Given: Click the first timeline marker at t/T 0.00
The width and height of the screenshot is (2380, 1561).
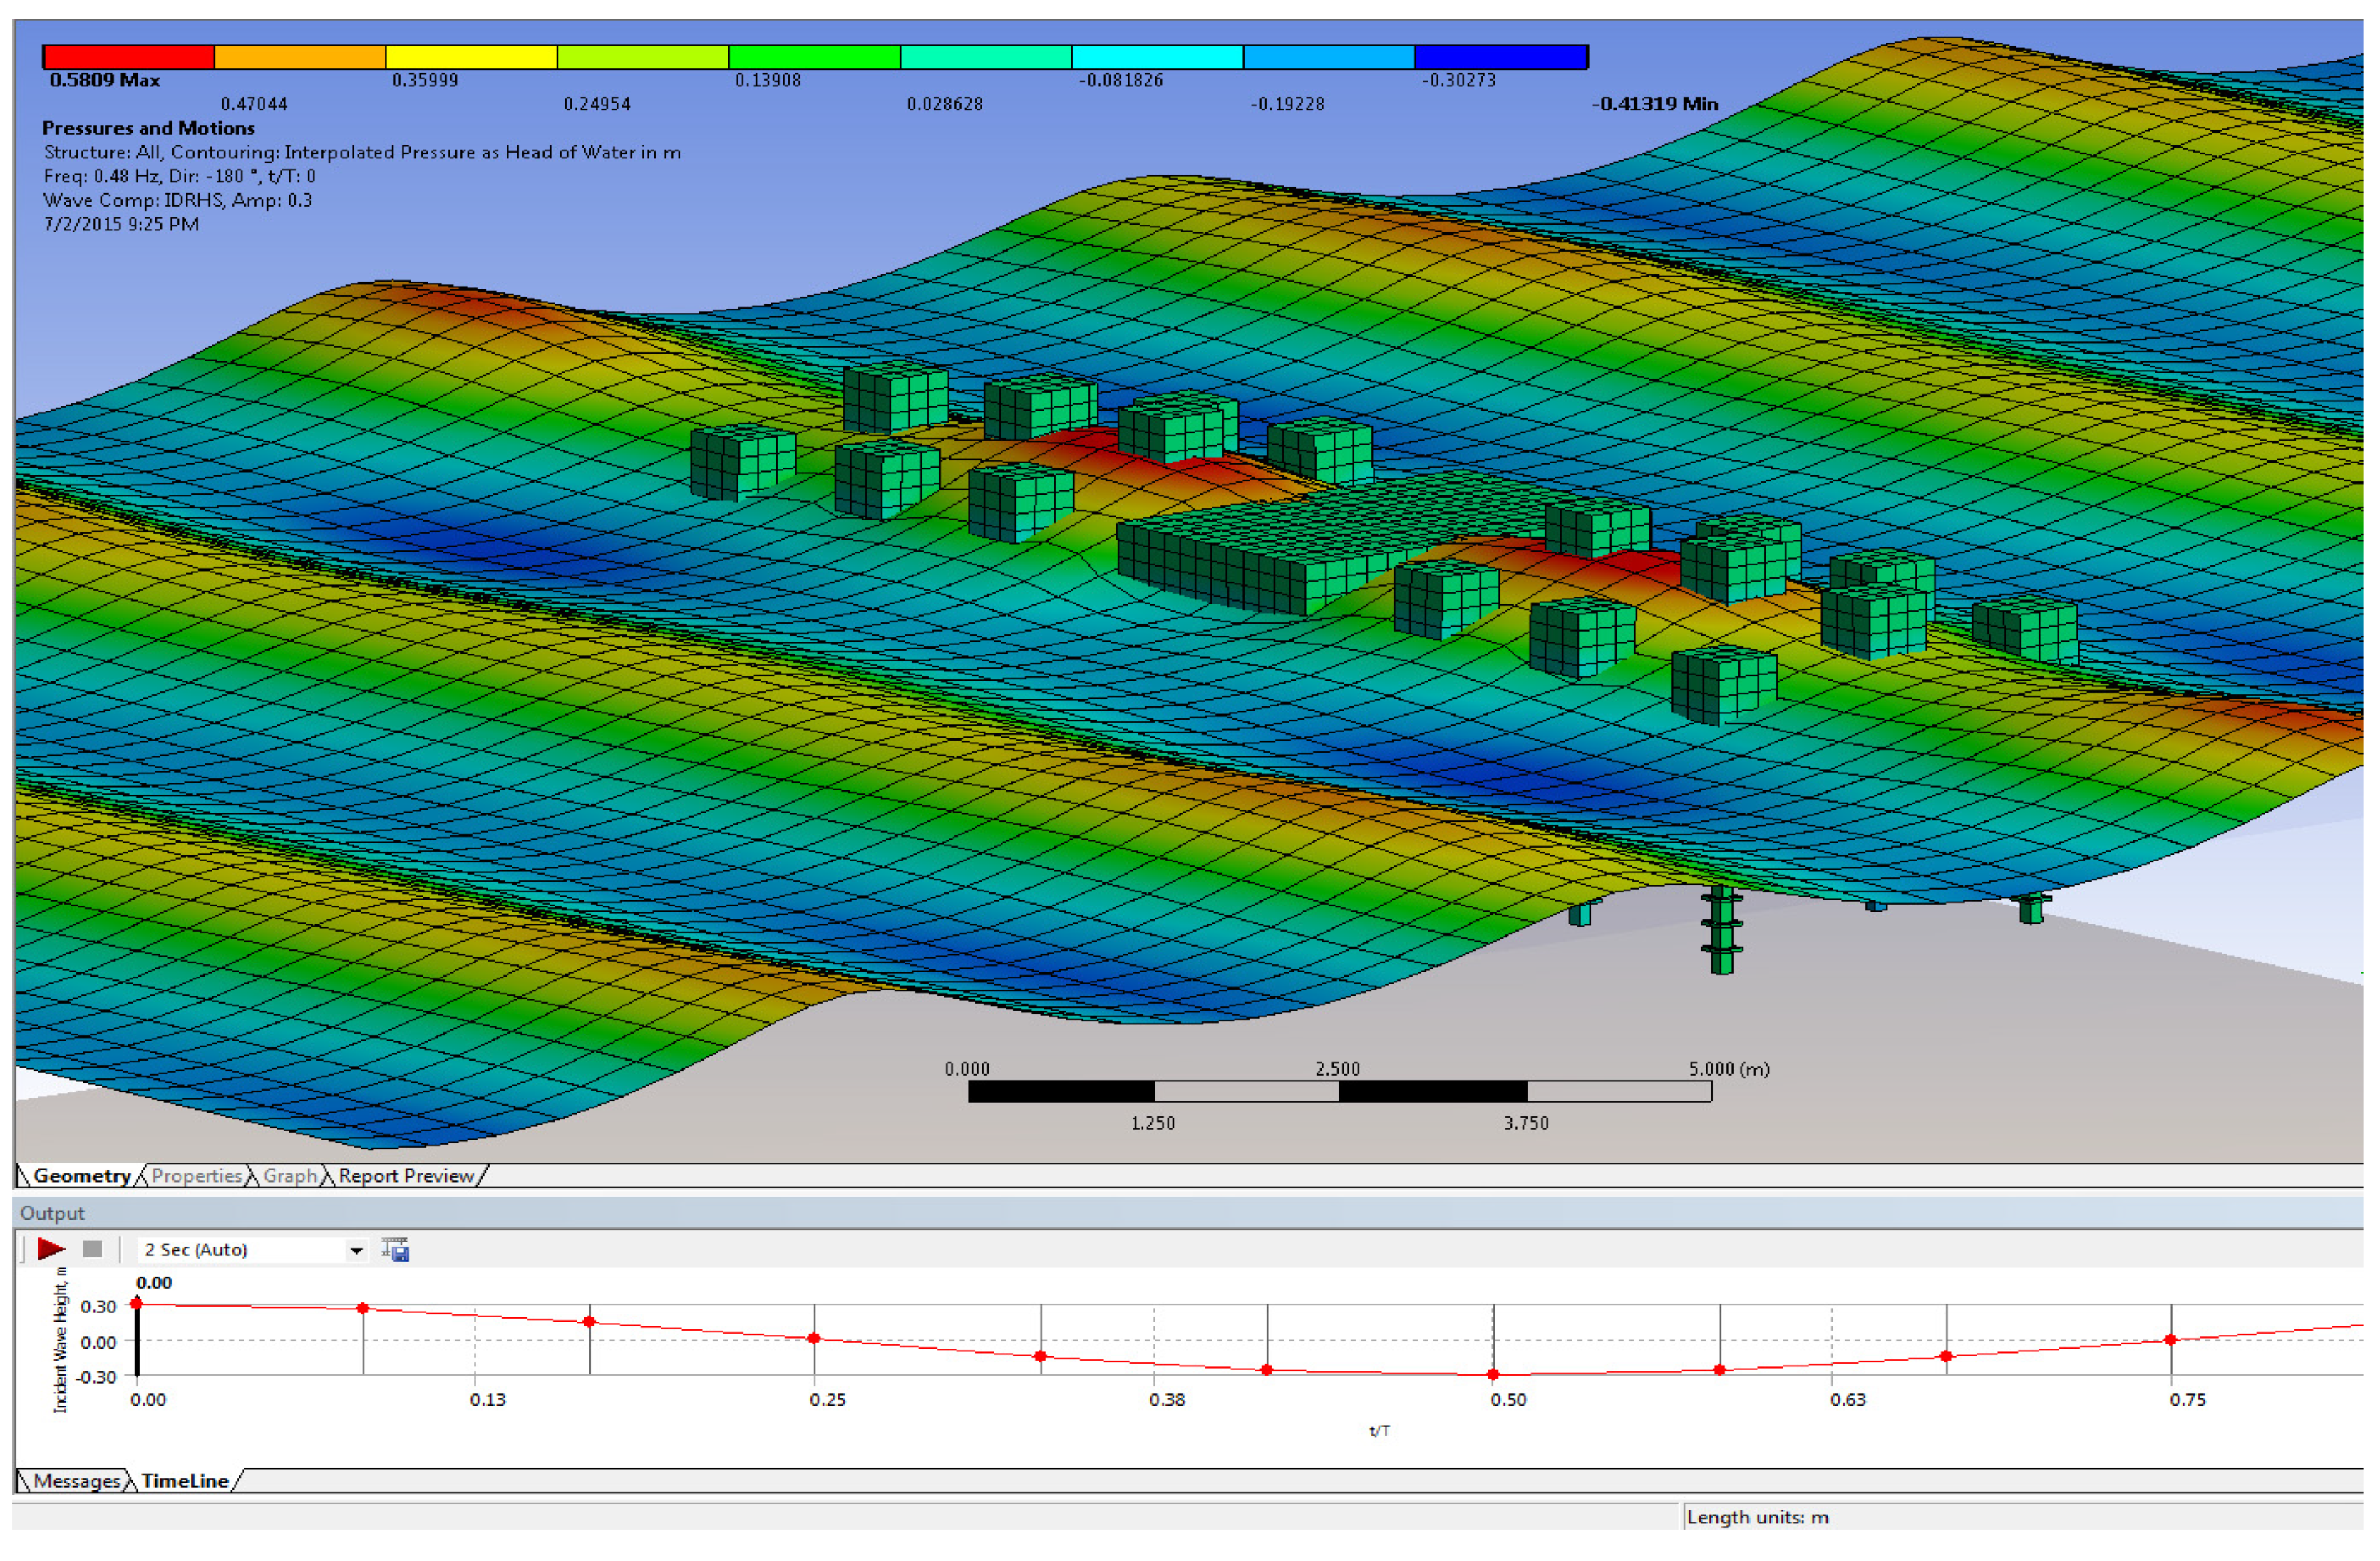Looking at the screenshot, I should click(137, 1304).
